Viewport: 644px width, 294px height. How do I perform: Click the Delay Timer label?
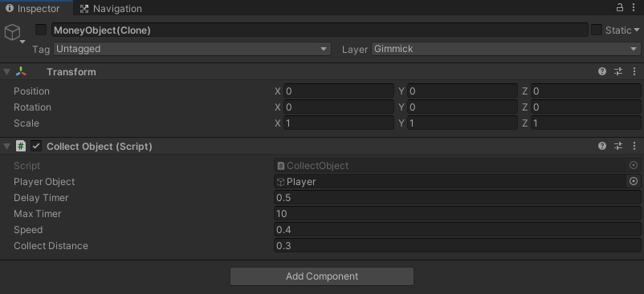pos(41,197)
